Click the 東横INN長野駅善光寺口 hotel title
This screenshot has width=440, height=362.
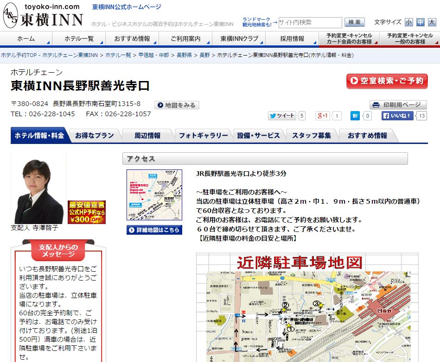[x=80, y=86]
